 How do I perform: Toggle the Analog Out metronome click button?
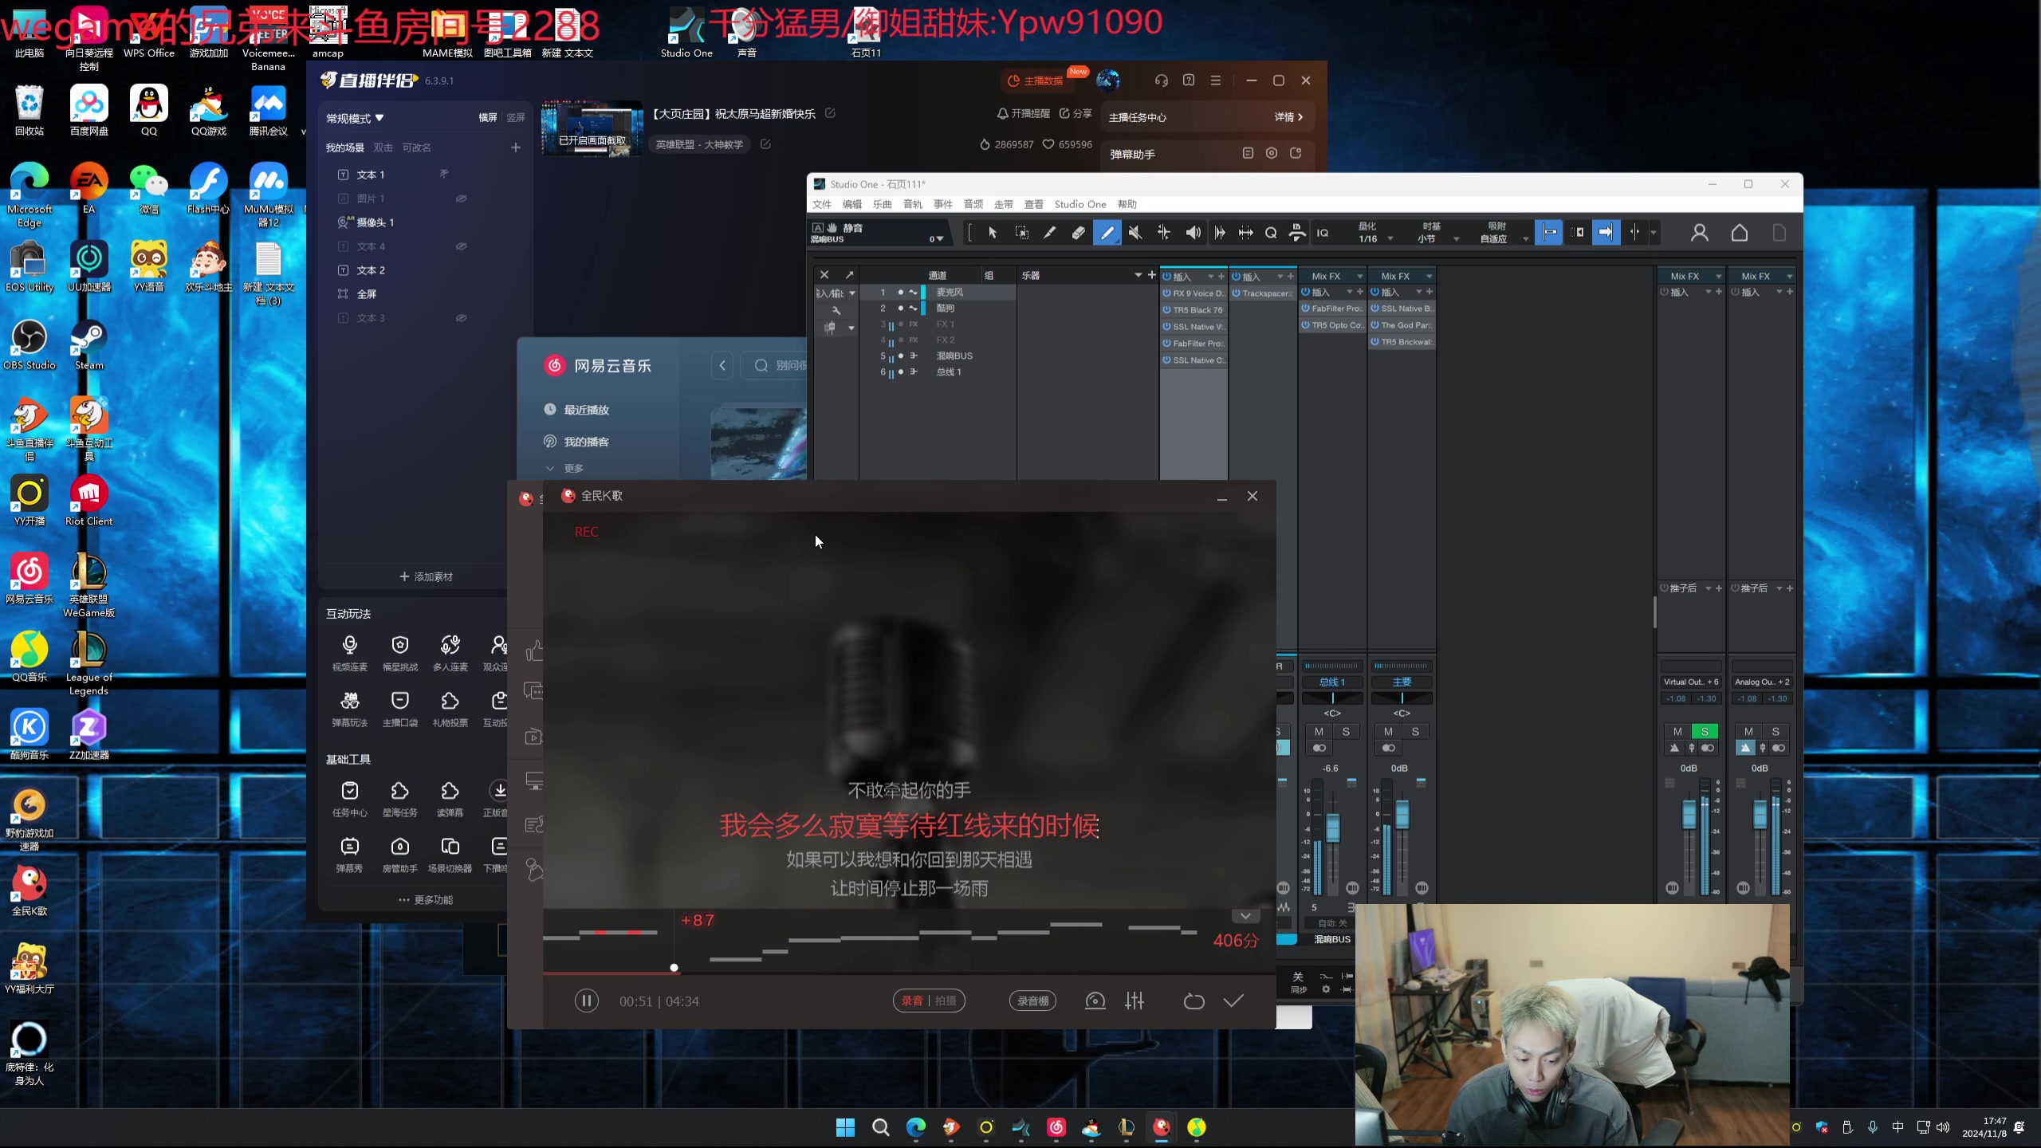[x=1745, y=748]
